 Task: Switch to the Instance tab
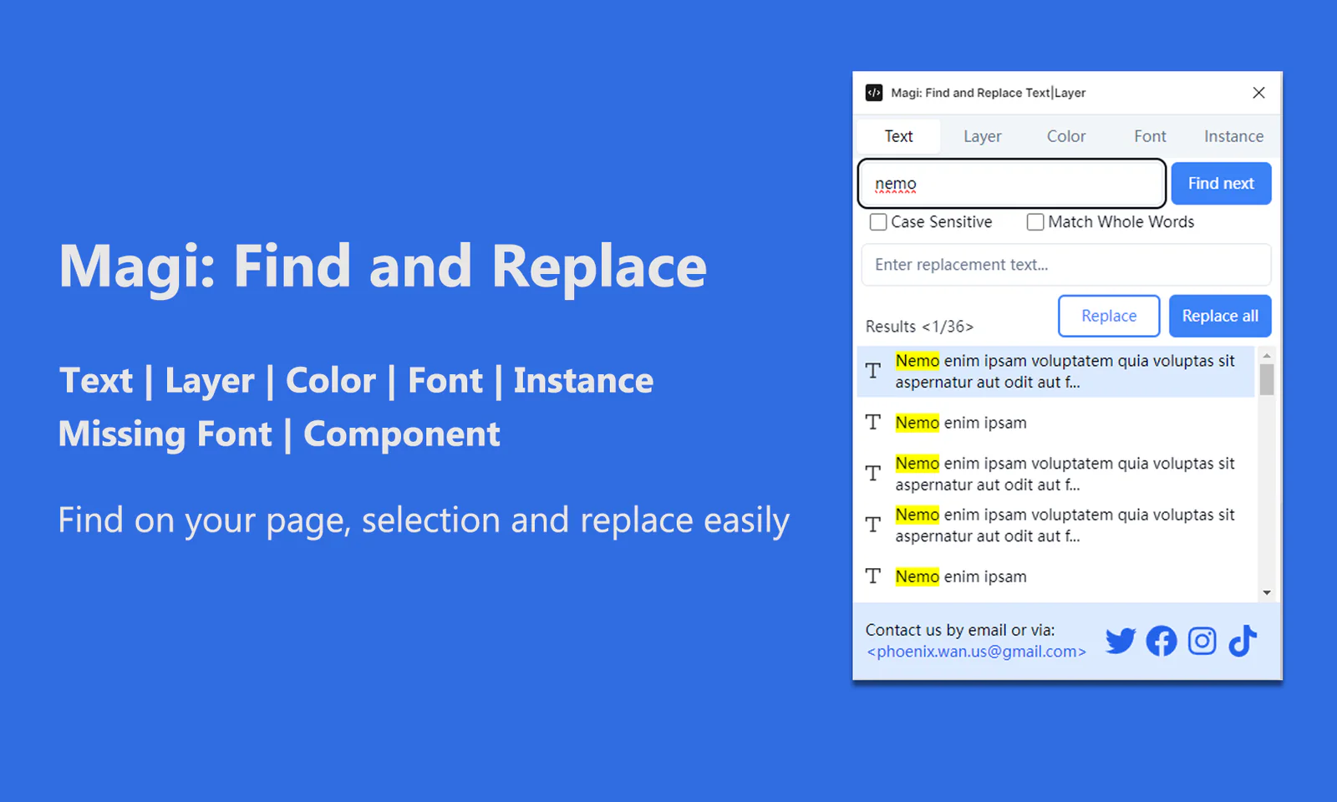click(x=1233, y=136)
